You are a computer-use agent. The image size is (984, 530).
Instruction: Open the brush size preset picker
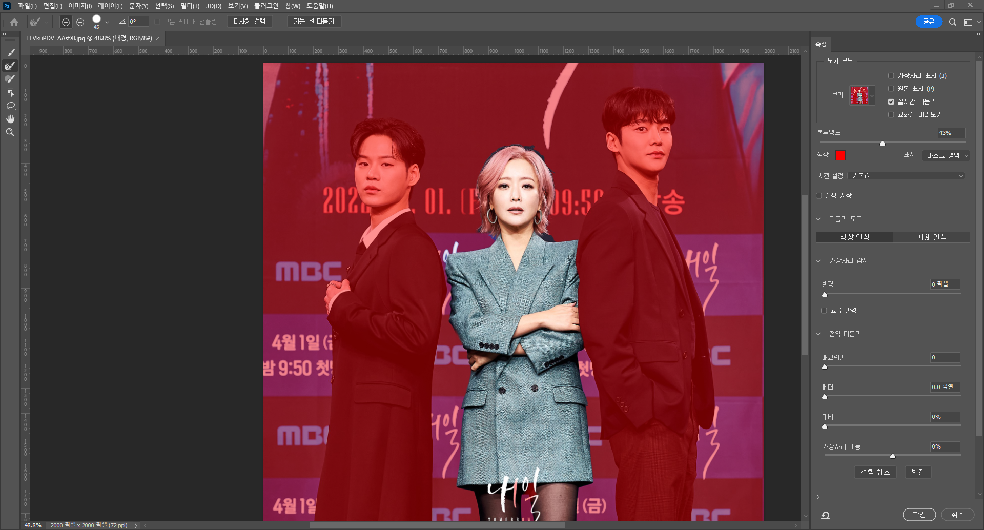coord(107,22)
